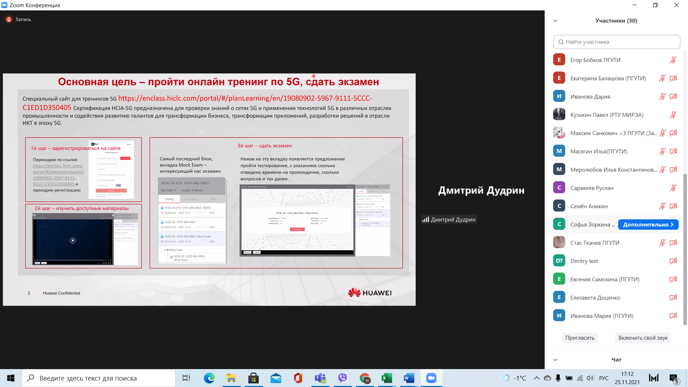Click the participants list scrollbar
Screen dimensions: 688x387
[685, 249]
